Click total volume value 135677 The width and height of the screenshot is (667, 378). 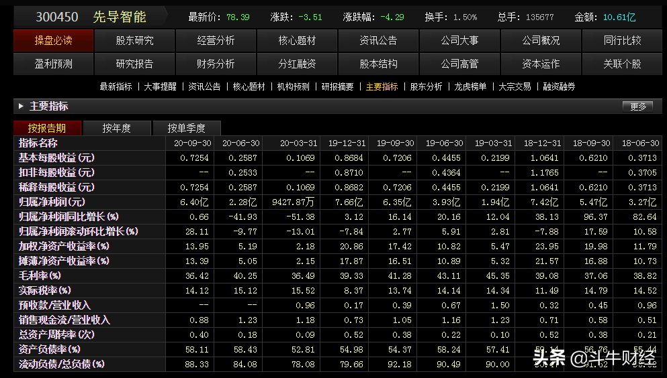point(540,17)
